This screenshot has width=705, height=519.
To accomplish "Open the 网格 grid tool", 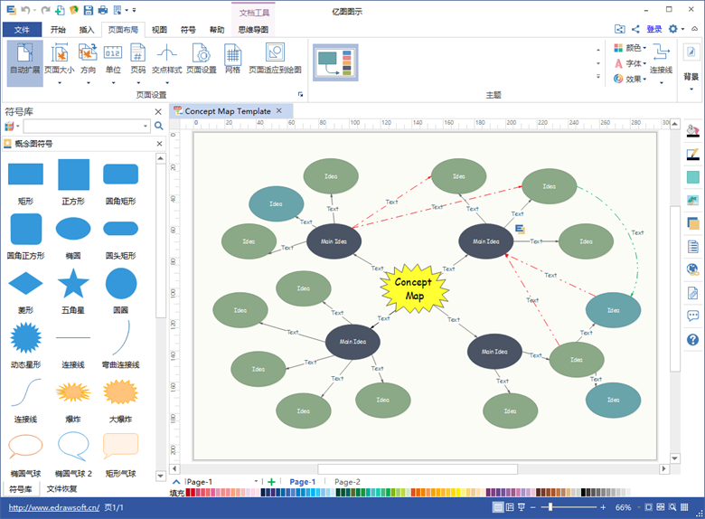I will pyautogui.click(x=232, y=58).
